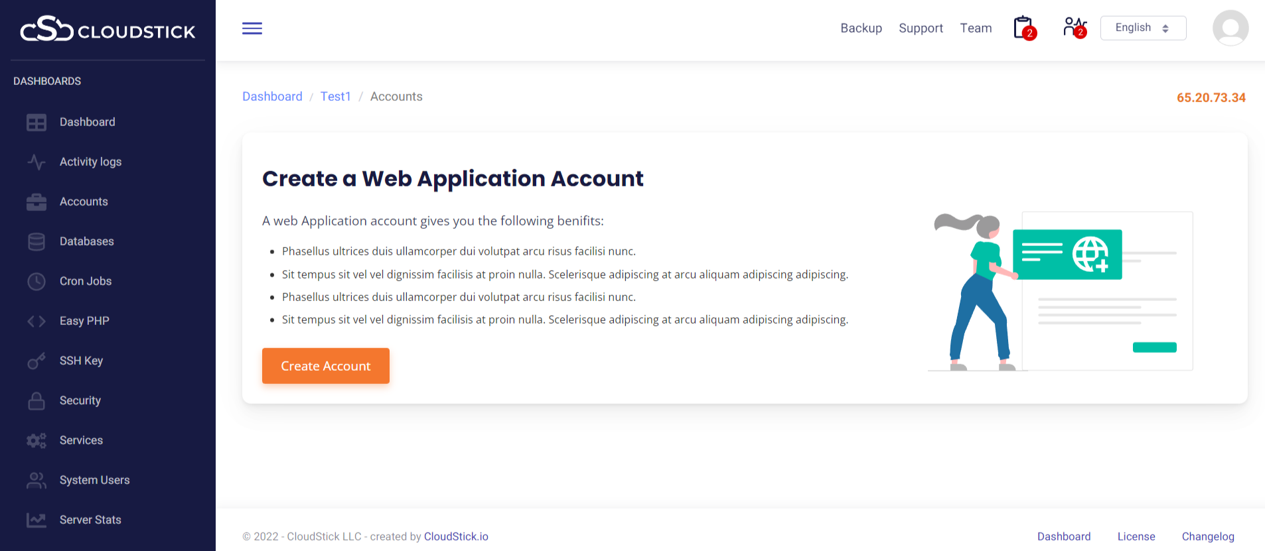Open System Users menu item
Screen dimensions: 1265x551
(94, 480)
